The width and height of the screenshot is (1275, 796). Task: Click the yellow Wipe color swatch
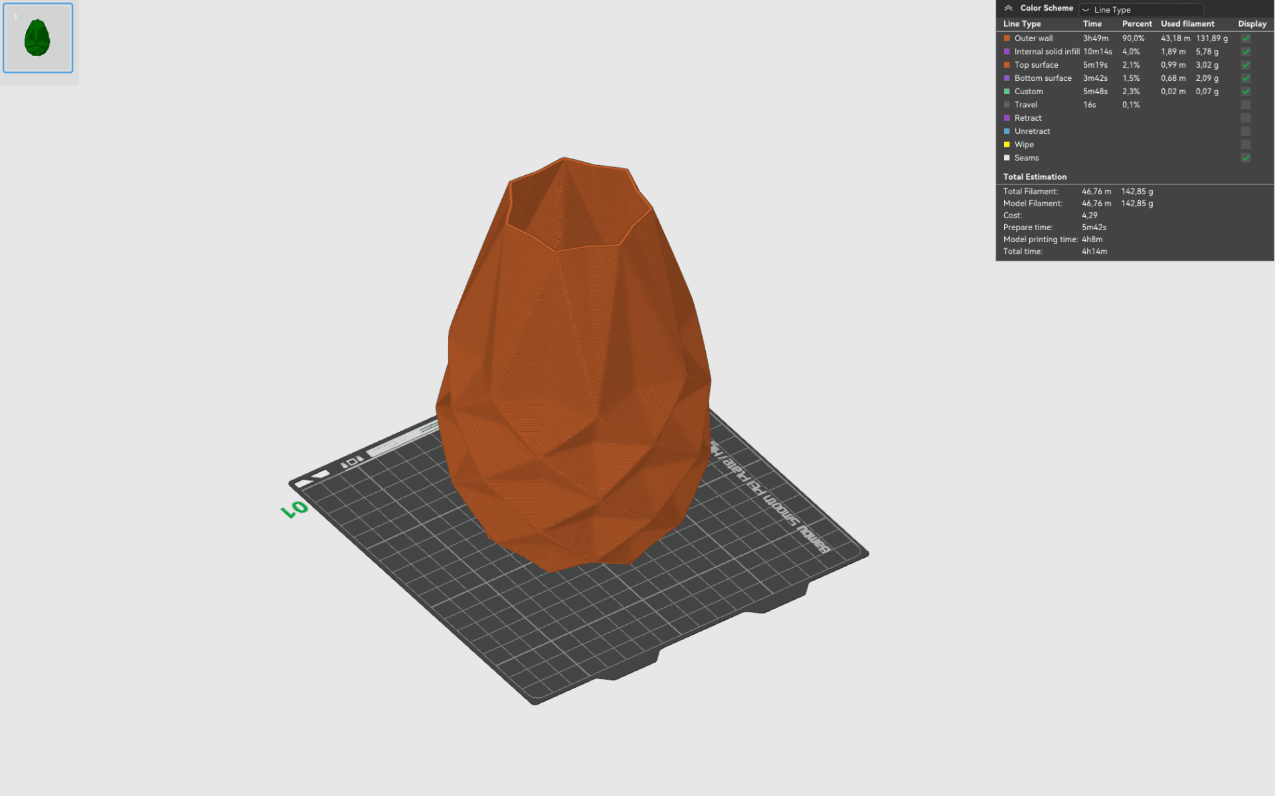pyautogui.click(x=1007, y=145)
